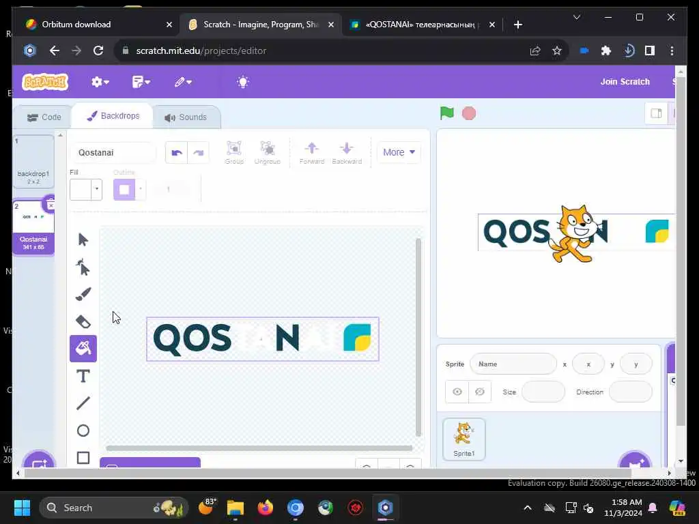
Task: Click the Choose a Sprite button
Action: [635, 461]
